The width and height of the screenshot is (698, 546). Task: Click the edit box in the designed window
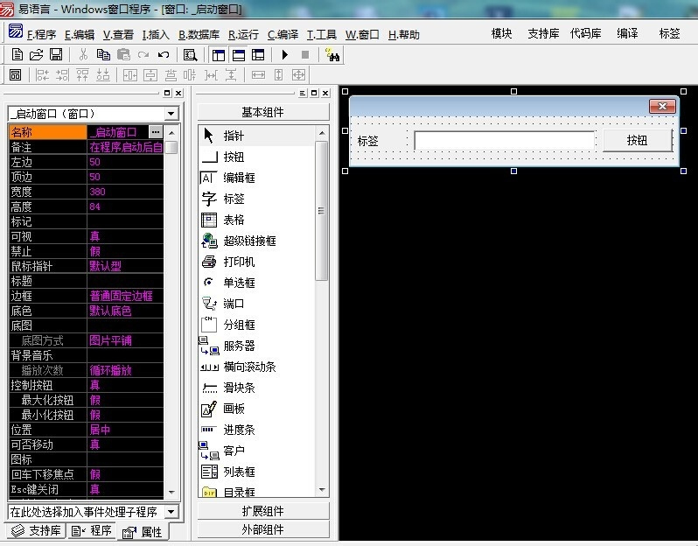pos(505,140)
